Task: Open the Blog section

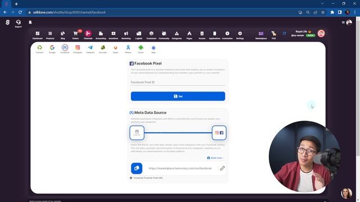Action: [x=62, y=35]
